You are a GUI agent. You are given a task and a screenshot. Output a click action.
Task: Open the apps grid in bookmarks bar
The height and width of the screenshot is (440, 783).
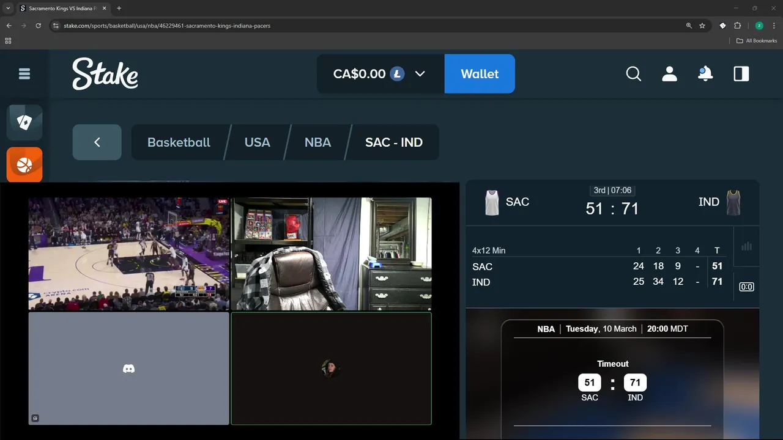point(8,41)
